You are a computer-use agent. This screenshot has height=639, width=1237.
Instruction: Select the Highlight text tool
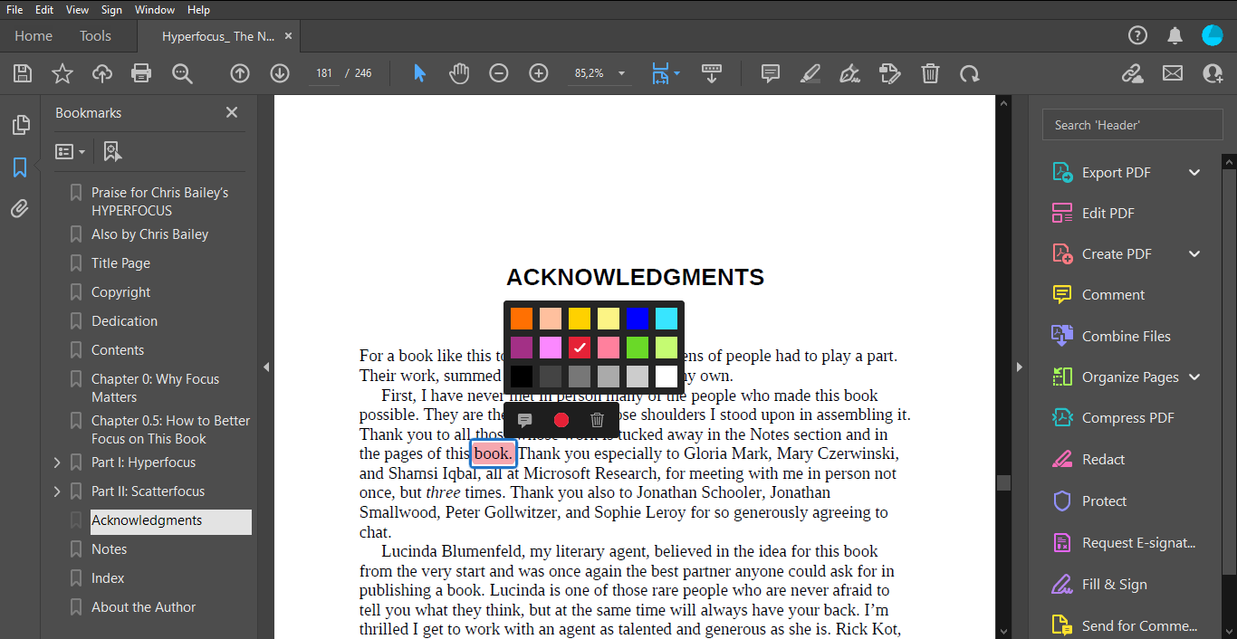pyautogui.click(x=810, y=73)
